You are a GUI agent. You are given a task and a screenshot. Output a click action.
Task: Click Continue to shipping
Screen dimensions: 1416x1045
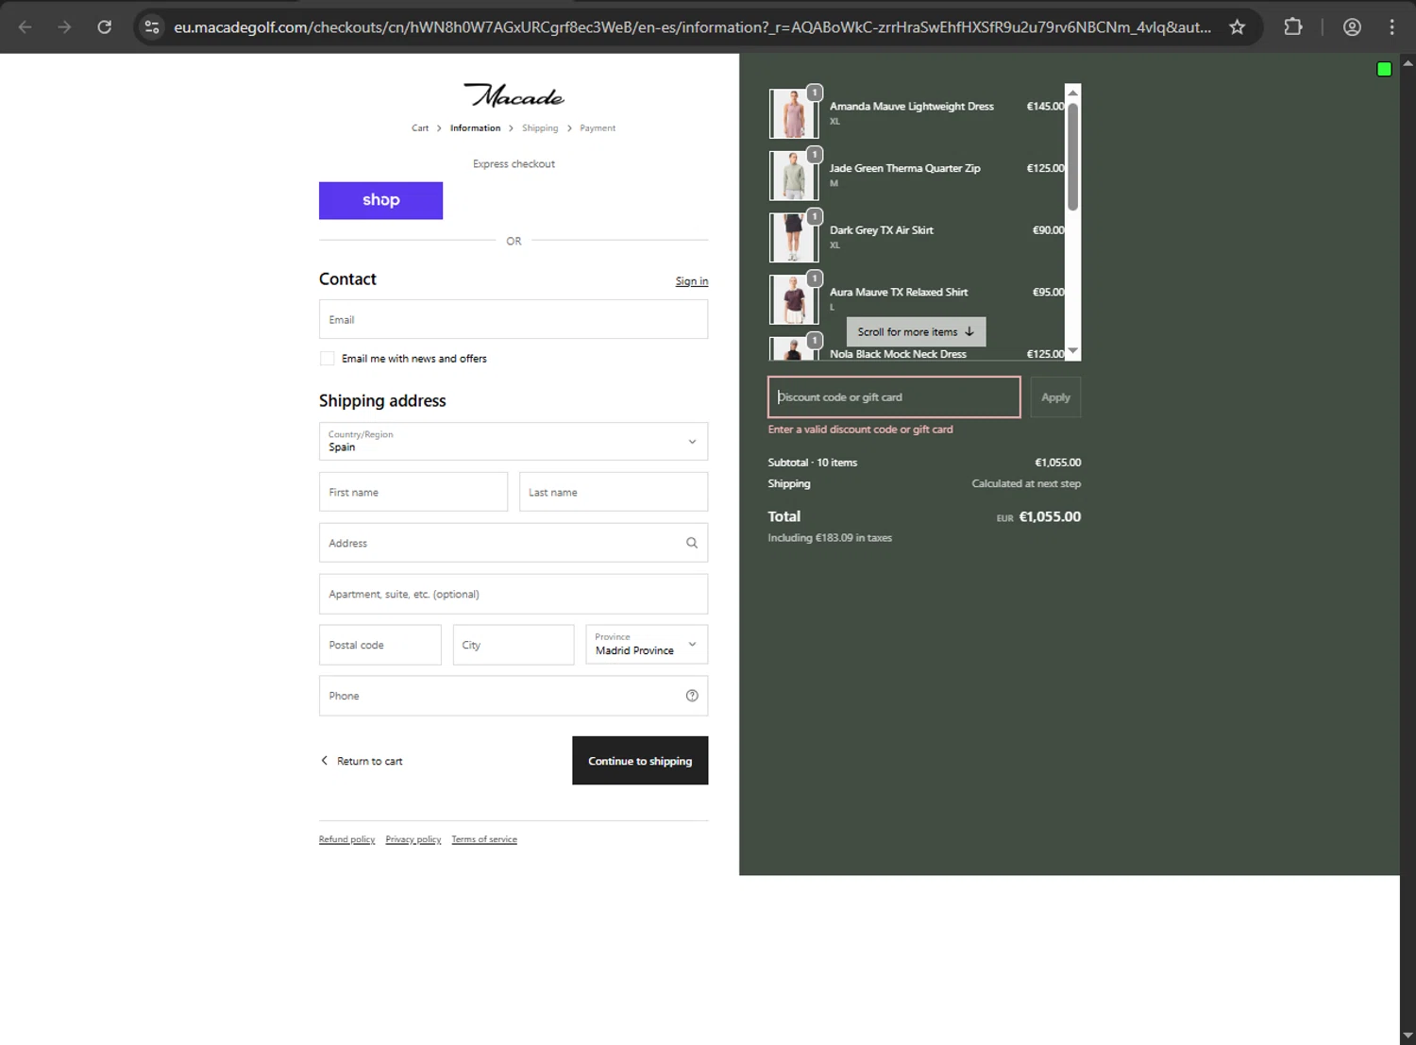[x=640, y=761]
